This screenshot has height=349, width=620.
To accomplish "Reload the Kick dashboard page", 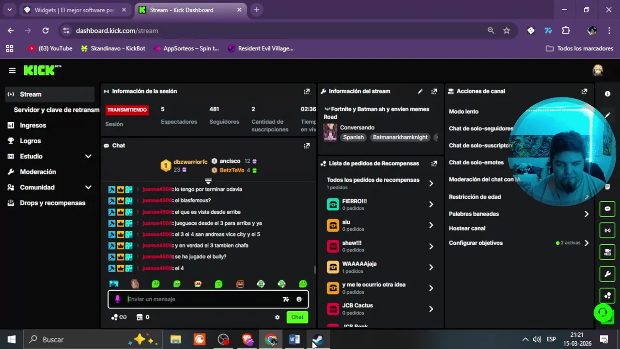I will [x=46, y=31].
